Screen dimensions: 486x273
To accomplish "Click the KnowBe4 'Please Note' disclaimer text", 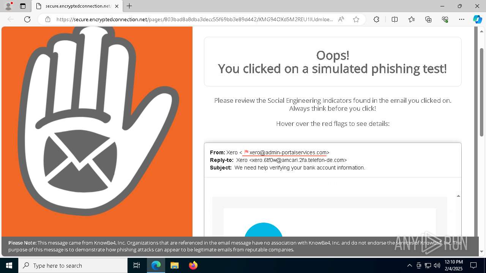I will (x=235, y=246).
